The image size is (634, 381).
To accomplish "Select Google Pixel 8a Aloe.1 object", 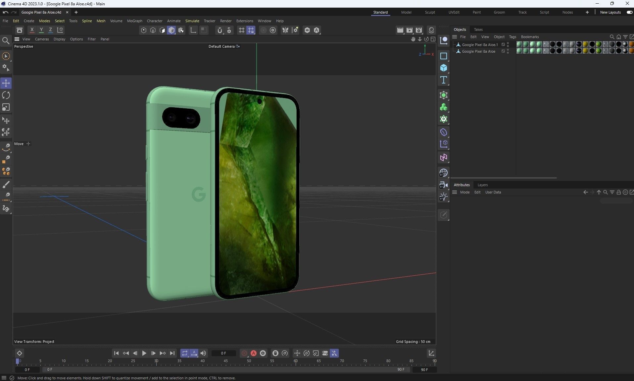I will pyautogui.click(x=480, y=45).
